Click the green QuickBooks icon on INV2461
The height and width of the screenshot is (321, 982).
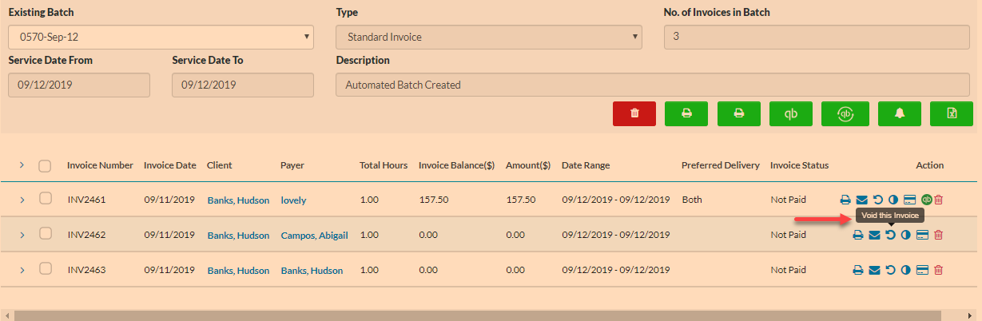pos(926,200)
